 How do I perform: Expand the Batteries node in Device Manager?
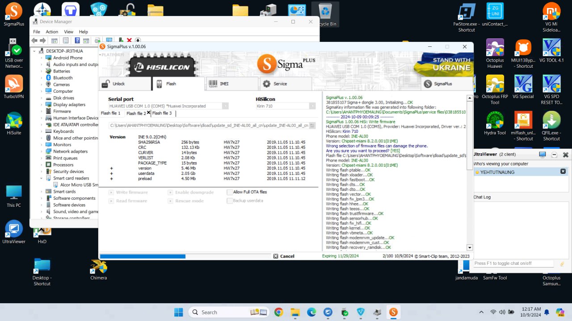[42, 71]
